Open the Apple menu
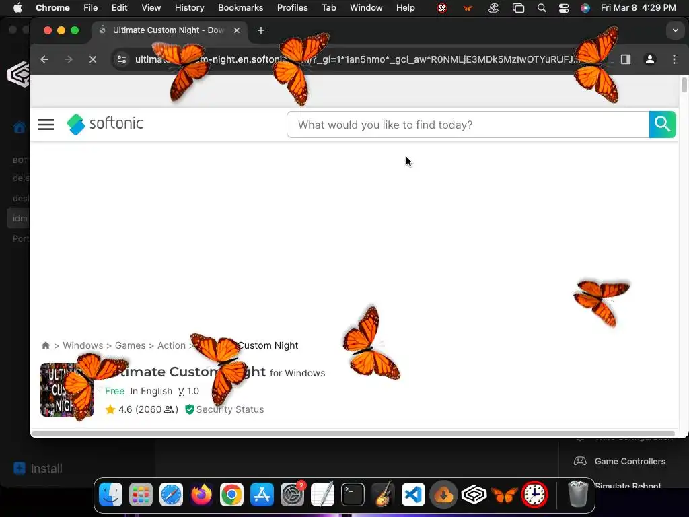 17,8
